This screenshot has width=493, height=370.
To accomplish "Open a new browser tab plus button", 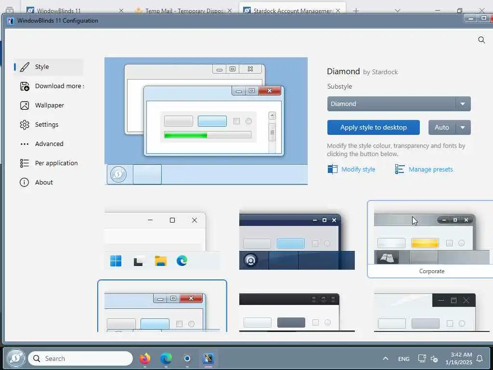I will 356,11.
